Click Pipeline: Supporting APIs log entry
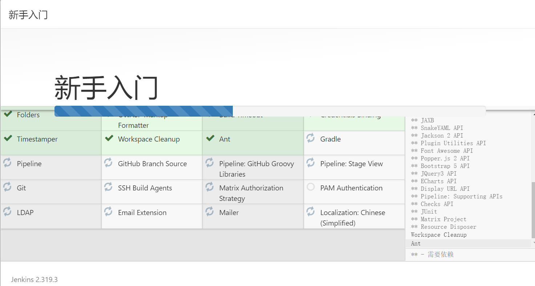Image resolution: width=535 pixels, height=286 pixels. [x=457, y=196]
